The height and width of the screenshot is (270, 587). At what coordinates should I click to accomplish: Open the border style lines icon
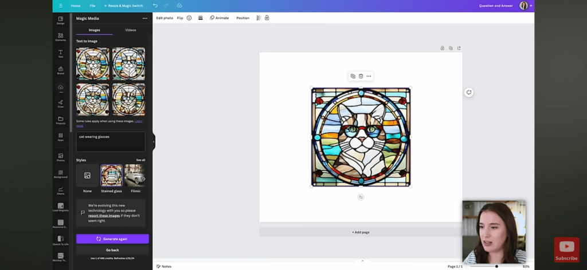click(200, 18)
